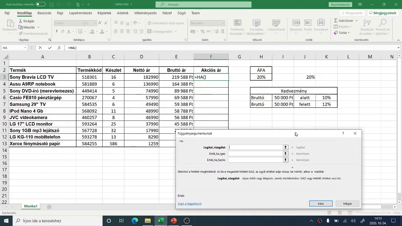Collapse dialog button beside Logikai_vizsgálat field
The width and height of the screenshot is (402, 226).
pos(285,147)
